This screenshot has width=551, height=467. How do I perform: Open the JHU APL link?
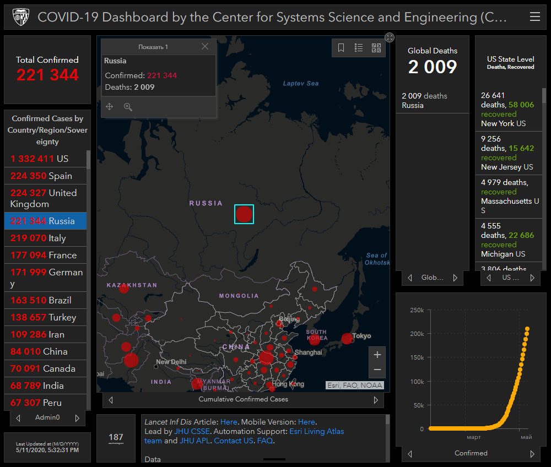(195, 441)
